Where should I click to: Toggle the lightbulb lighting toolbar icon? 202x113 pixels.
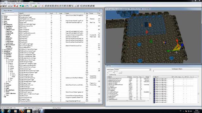coord(31,6)
